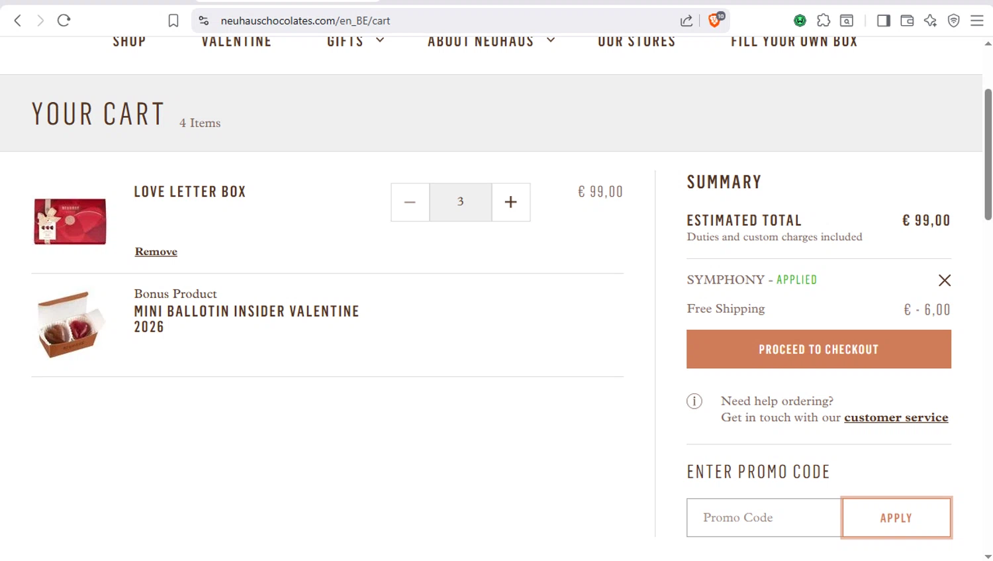This screenshot has height=561, width=993.
Task: Open Love Letter Box product title
Action: point(190,192)
